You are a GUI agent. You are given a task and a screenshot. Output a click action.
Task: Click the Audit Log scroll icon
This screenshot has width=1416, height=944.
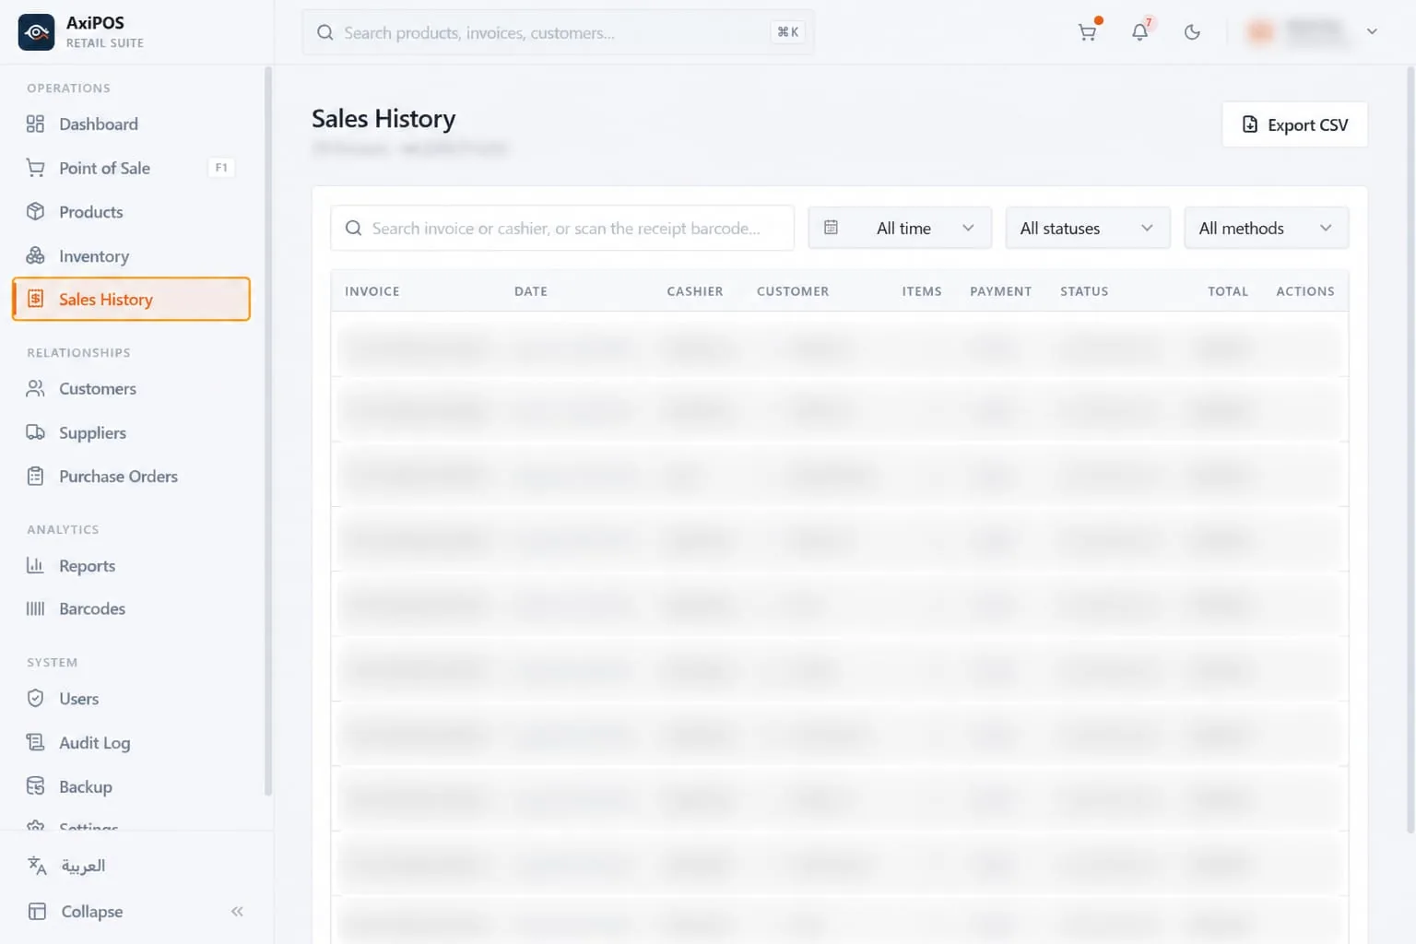point(35,742)
